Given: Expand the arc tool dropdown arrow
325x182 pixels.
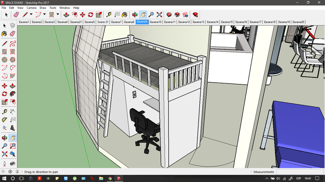Looking at the screenshot, I should (44, 15).
